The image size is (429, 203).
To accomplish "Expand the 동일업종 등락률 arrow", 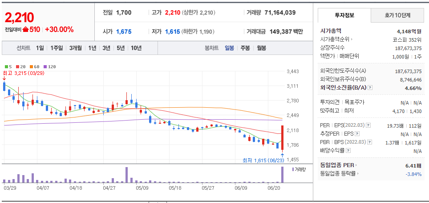I will coord(358,174).
